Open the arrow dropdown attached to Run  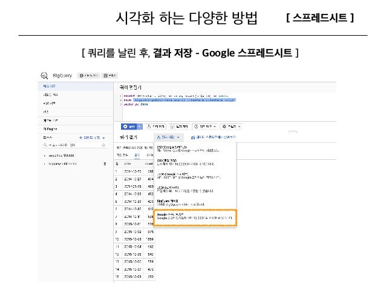pos(140,127)
